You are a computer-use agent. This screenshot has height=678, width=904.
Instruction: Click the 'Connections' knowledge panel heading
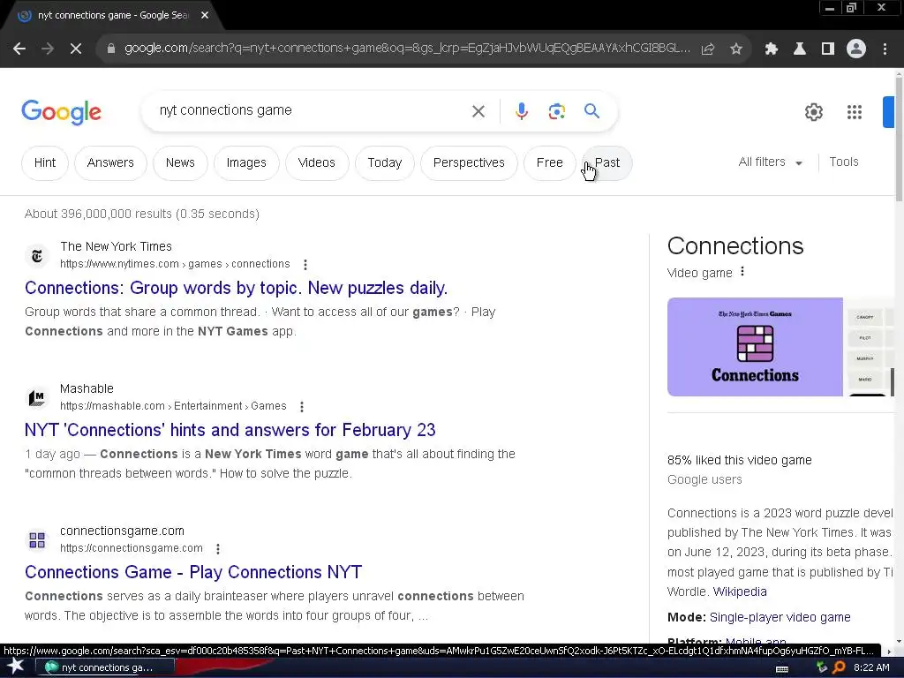(x=735, y=246)
